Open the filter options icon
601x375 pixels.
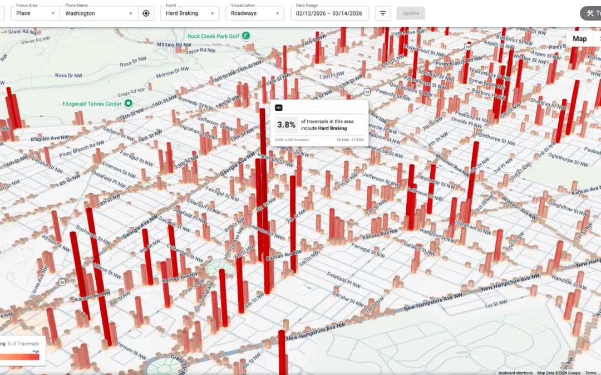coord(382,13)
